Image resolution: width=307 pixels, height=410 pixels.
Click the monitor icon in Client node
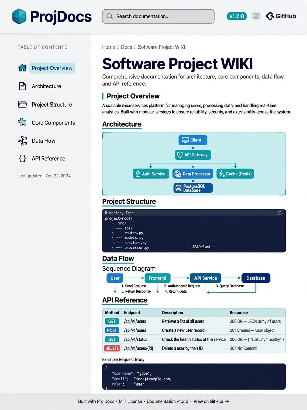pos(185,140)
